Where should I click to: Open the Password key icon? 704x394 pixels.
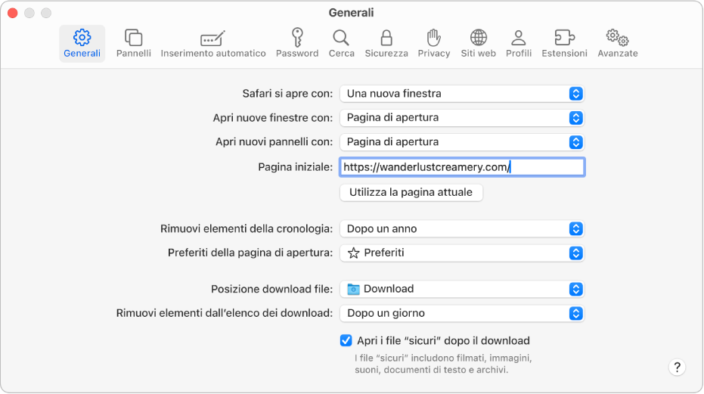click(297, 38)
